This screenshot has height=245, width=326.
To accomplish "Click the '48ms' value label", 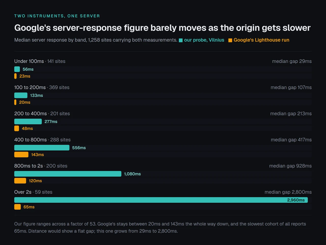I will pyautogui.click(x=27, y=128).
